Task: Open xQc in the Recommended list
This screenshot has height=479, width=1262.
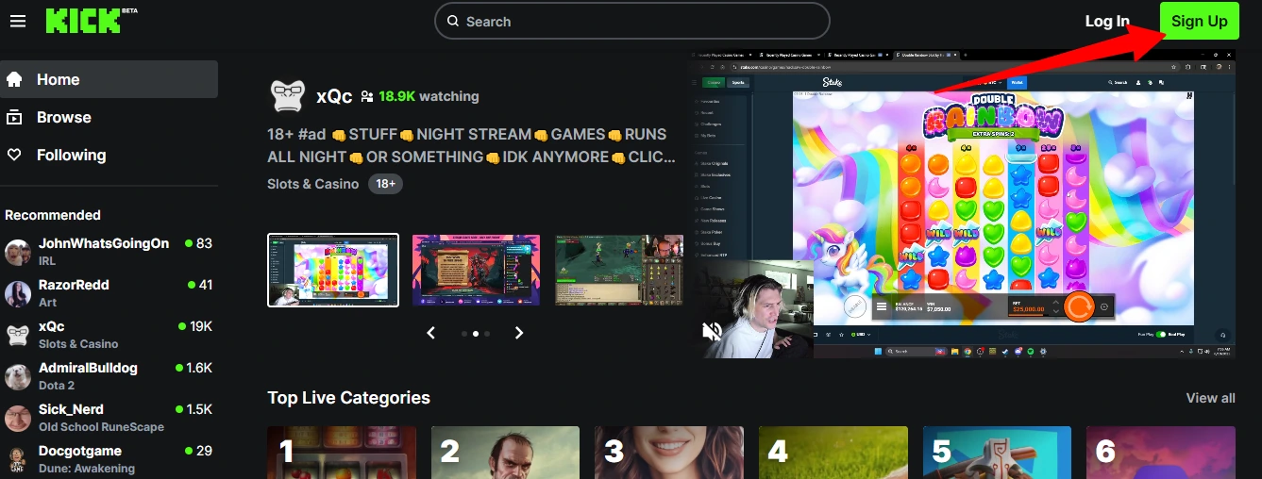Action: tap(109, 335)
